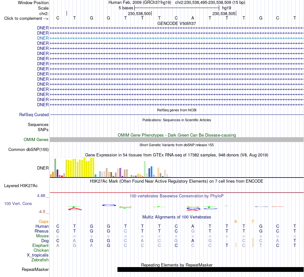Open the GTEx Gene Expression track title
The height and width of the screenshot is (277, 304).
click(x=177, y=155)
